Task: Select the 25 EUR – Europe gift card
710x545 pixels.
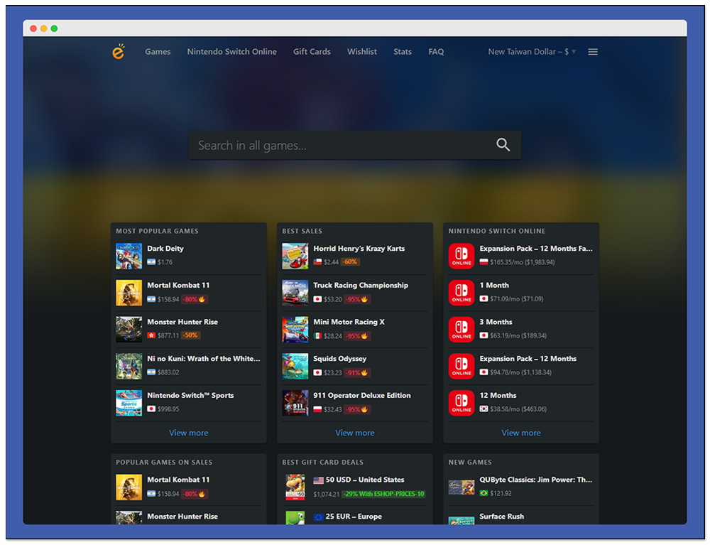Action: (x=354, y=517)
